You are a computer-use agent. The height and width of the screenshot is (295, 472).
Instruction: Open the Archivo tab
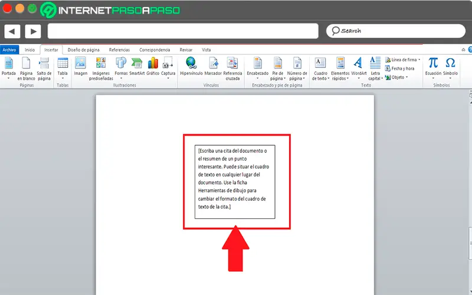tap(9, 50)
